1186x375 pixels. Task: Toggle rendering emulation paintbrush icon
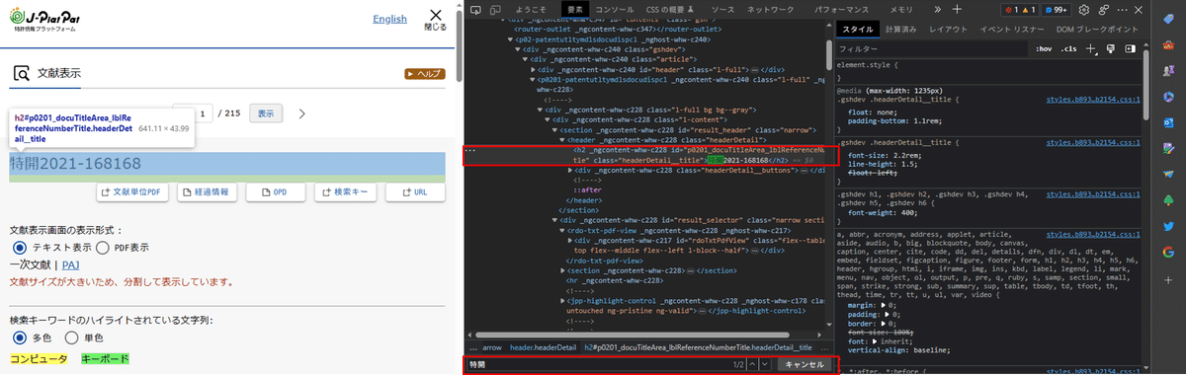tap(1111, 48)
